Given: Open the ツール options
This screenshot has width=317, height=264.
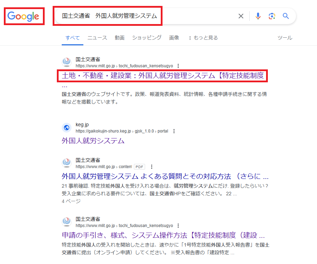Looking at the screenshot, I should click(x=285, y=38).
